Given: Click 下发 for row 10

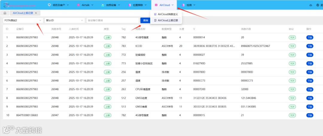Looking at the screenshot, I should 310,115.
